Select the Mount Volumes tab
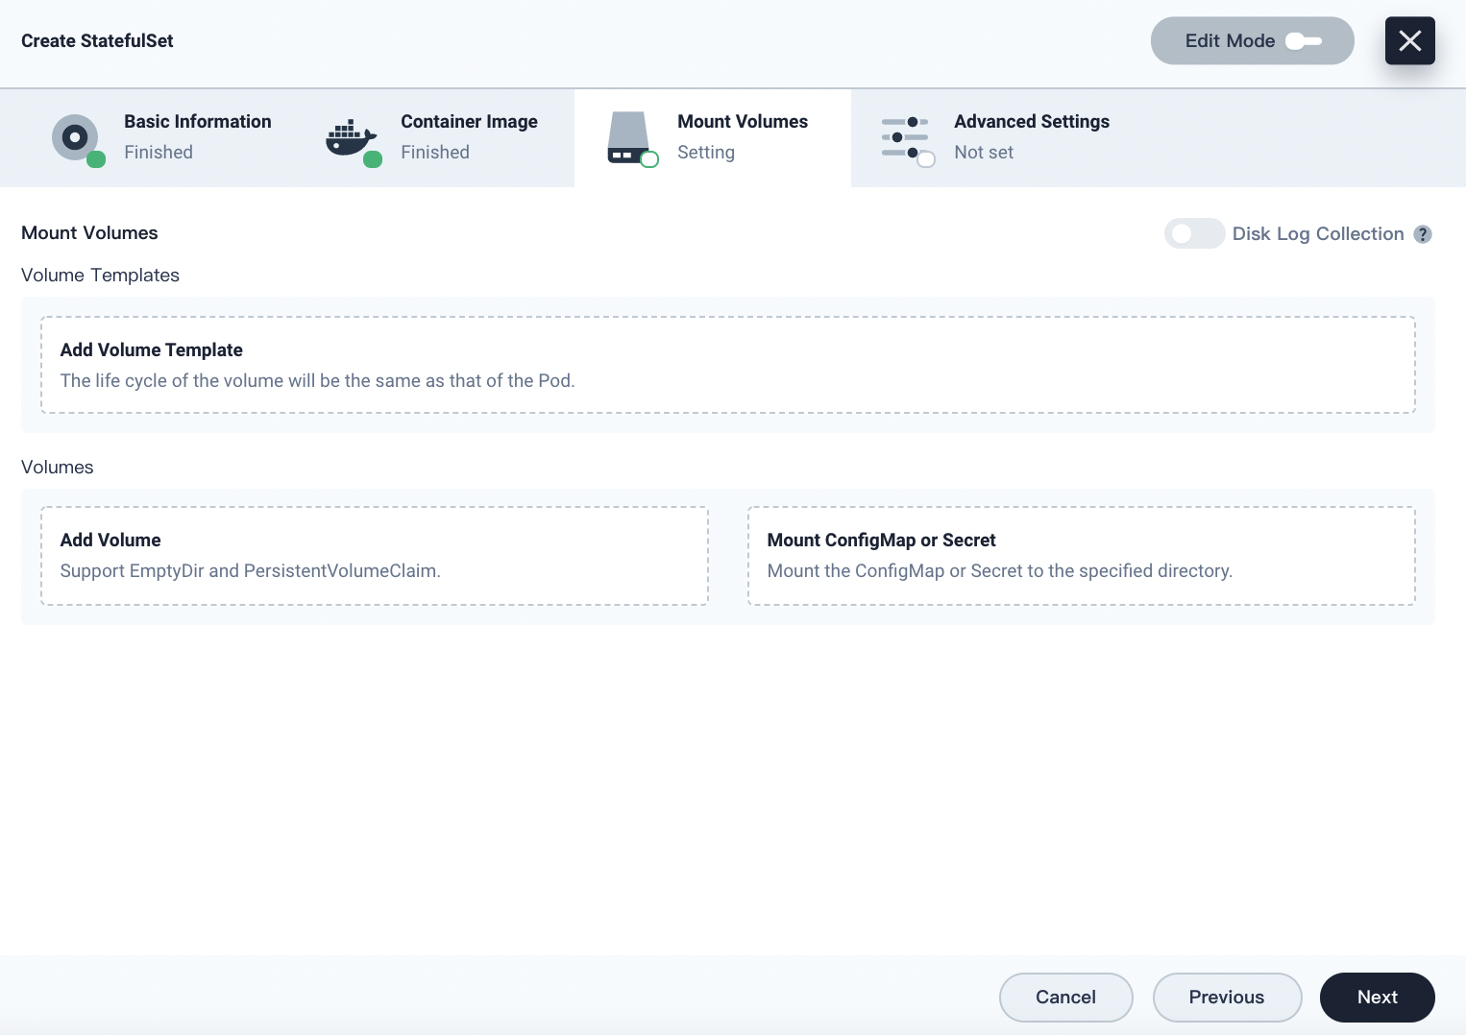Screen dimensions: 1466x1035 713,137
